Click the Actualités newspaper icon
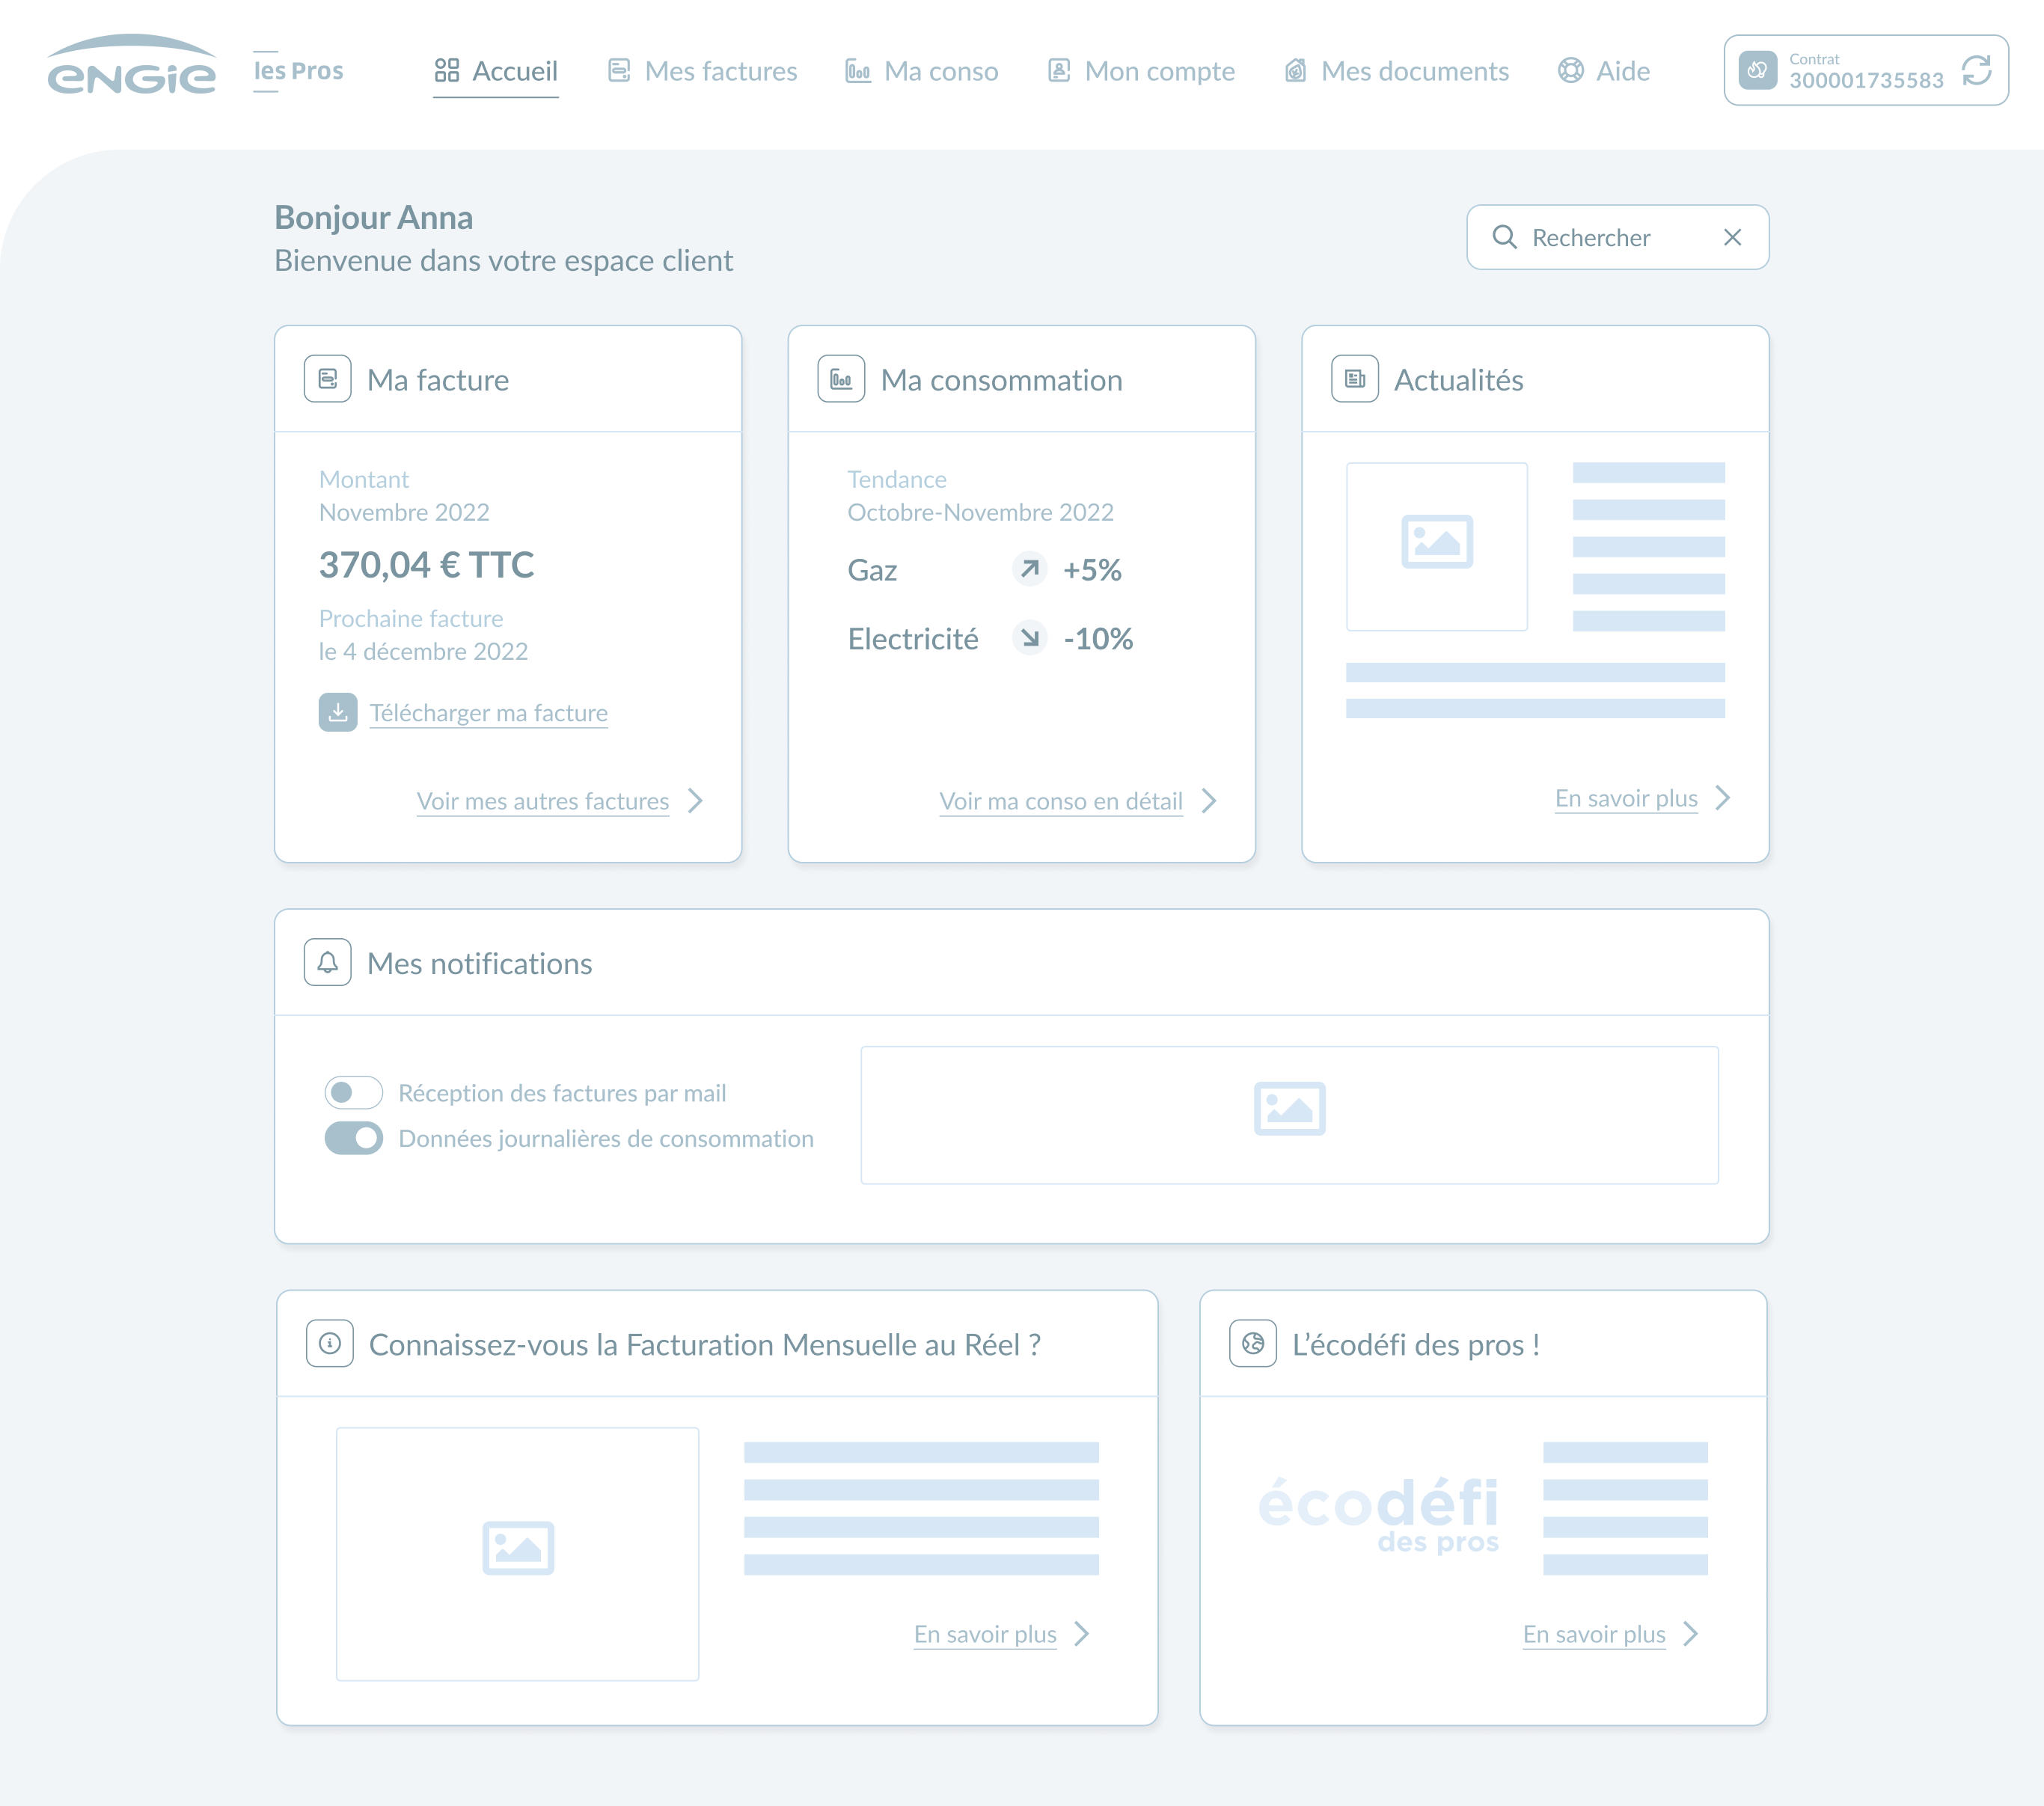Image resolution: width=2044 pixels, height=1806 pixels. tap(1355, 379)
